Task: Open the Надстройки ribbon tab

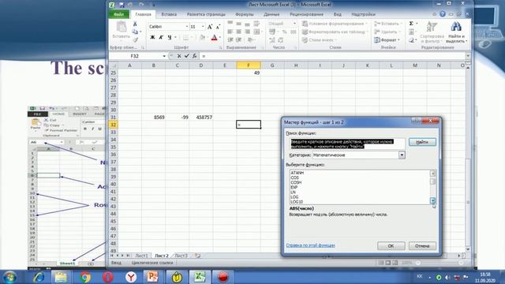Action: (x=363, y=14)
